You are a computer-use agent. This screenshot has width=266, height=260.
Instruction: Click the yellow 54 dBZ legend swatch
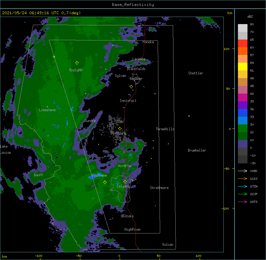[x=243, y=66]
